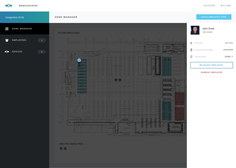
Task: Open the Employees sidebar item
Action: [24, 40]
